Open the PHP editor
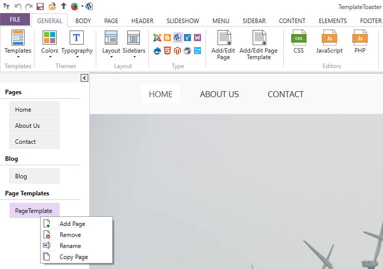 360,42
